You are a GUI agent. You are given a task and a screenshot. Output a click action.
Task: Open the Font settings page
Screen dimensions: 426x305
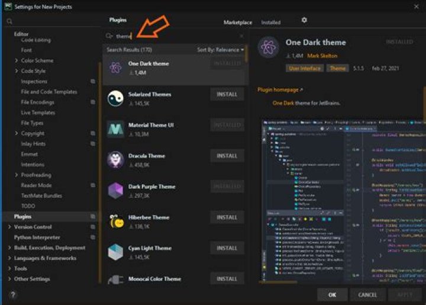tap(27, 50)
